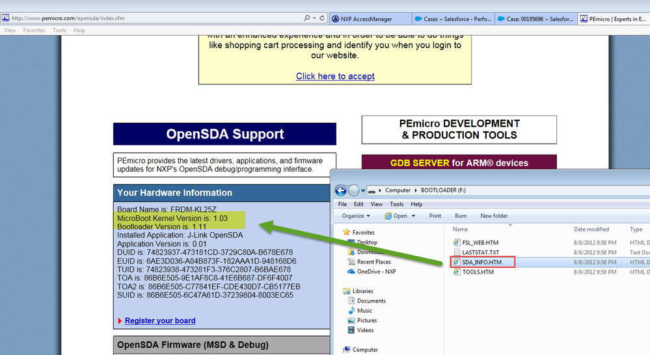Select Desktop in the navigation pane
650x355 pixels.
(x=367, y=243)
